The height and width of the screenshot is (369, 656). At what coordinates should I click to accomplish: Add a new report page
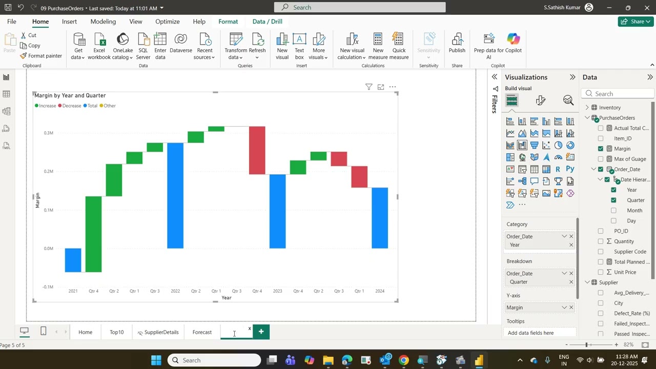[261, 332]
